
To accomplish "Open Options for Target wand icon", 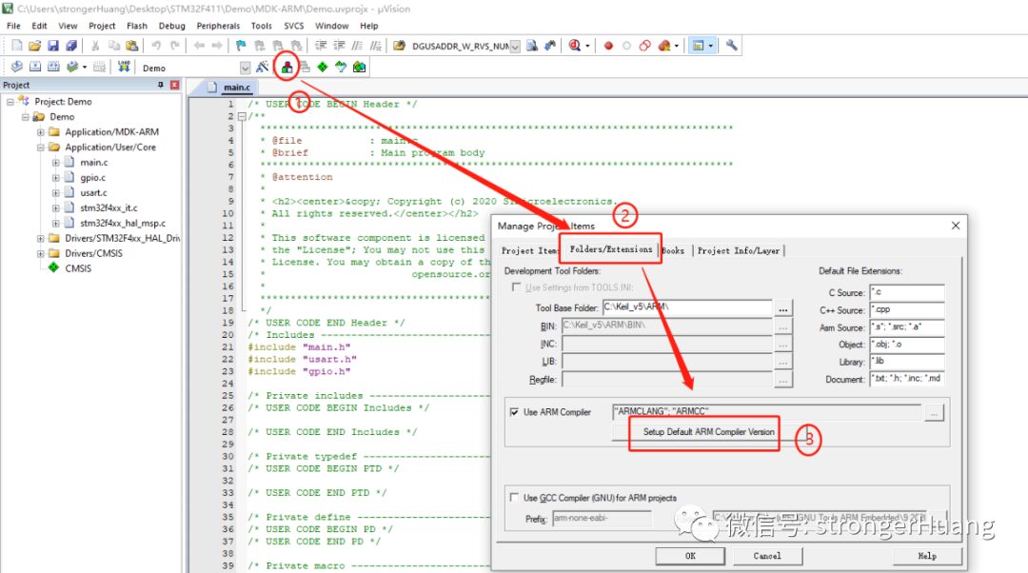I will pos(263,67).
